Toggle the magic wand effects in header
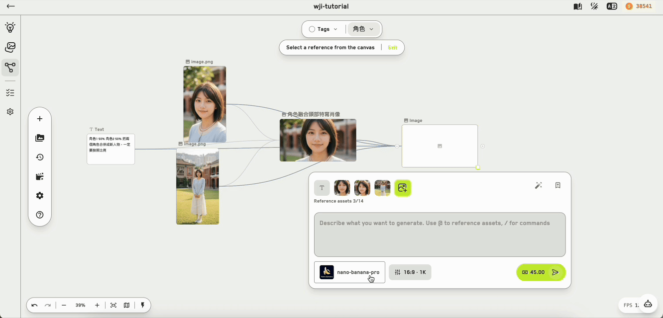 (594, 6)
